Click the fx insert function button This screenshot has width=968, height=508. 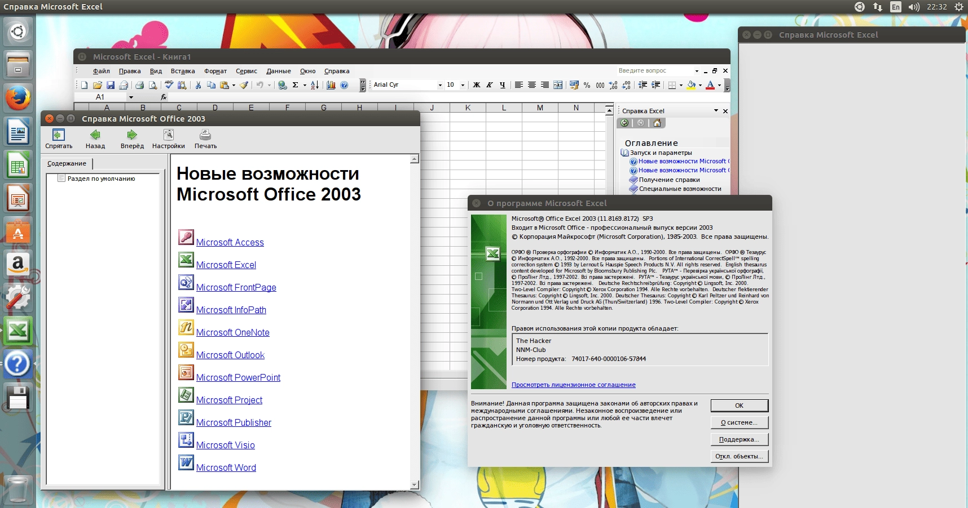click(164, 97)
